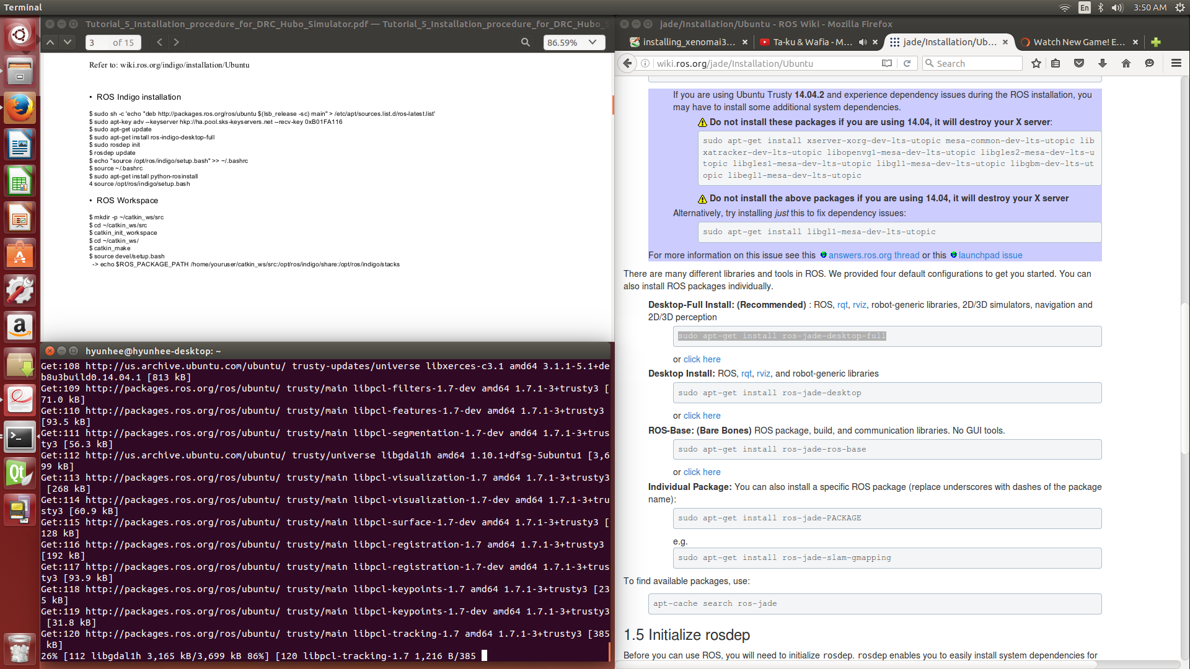Reload the ROS wiki page

pyautogui.click(x=907, y=63)
